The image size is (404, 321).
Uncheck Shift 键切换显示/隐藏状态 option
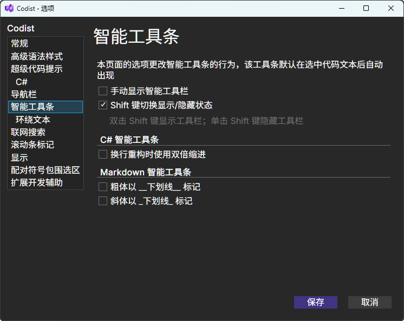pos(103,105)
